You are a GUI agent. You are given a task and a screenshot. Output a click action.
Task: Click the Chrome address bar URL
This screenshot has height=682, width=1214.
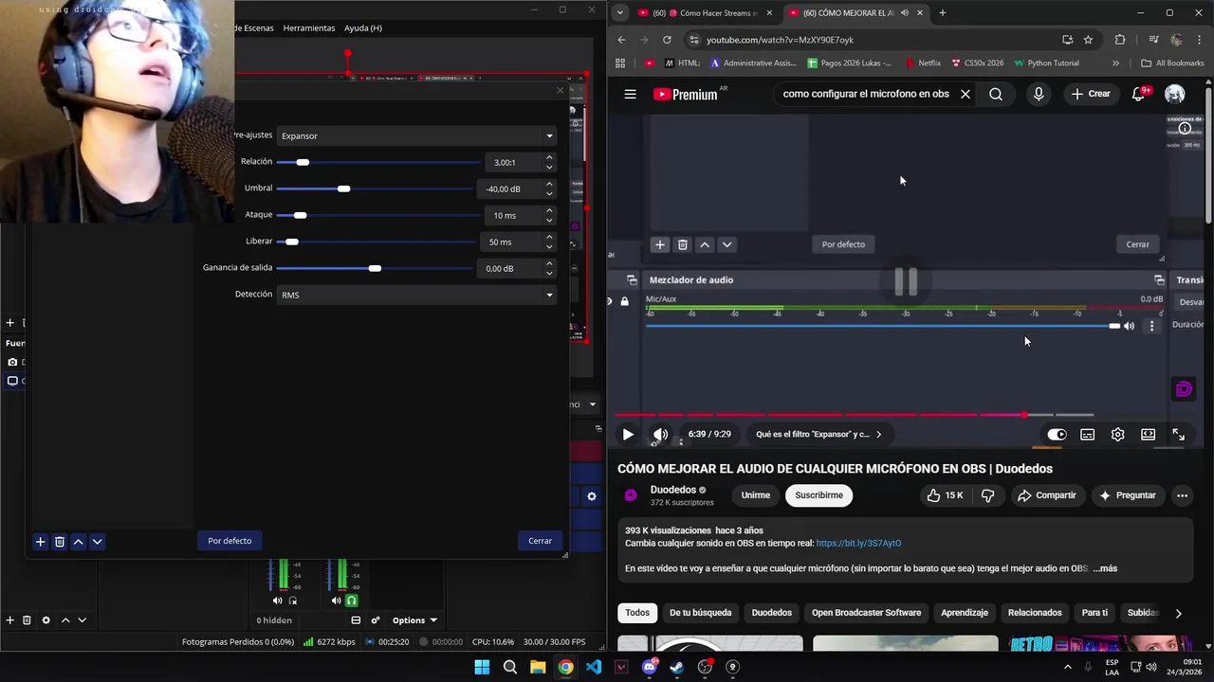[x=780, y=40]
